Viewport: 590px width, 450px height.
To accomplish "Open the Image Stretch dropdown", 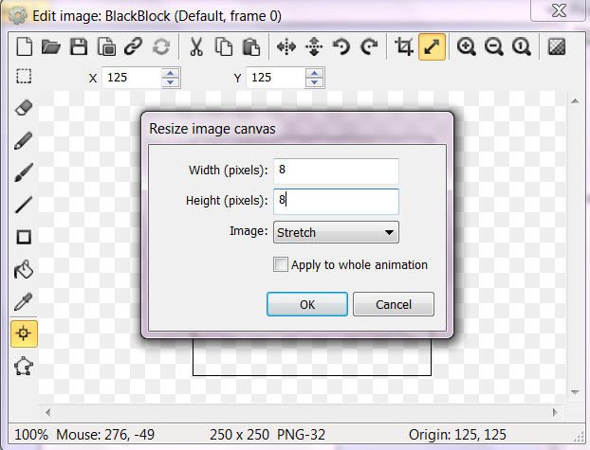I will pos(336,232).
